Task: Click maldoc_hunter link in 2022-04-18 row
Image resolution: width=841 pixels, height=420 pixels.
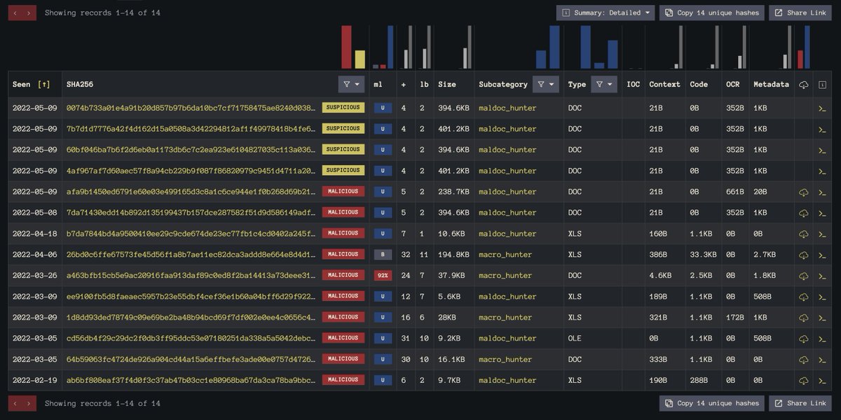Action: pyautogui.click(x=507, y=234)
